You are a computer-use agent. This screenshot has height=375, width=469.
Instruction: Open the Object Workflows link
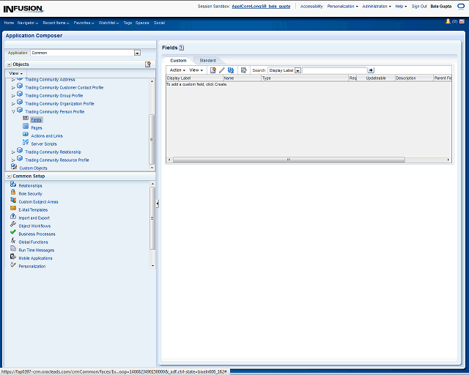(x=34, y=226)
